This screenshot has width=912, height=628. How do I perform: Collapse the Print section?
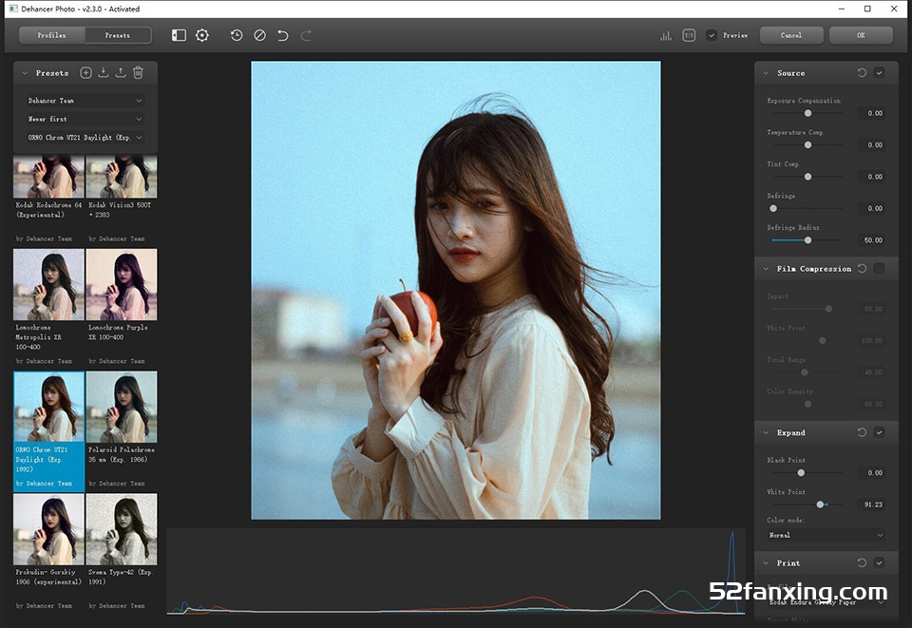pos(766,562)
